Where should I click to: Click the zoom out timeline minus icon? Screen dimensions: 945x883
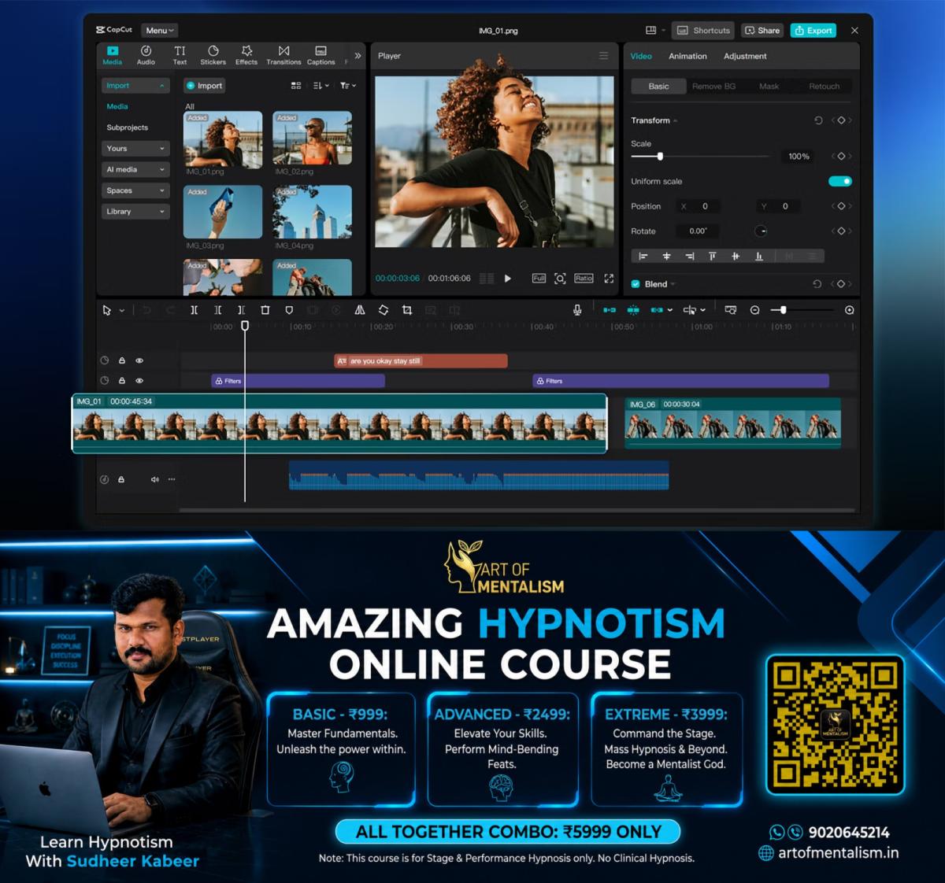[x=754, y=310]
